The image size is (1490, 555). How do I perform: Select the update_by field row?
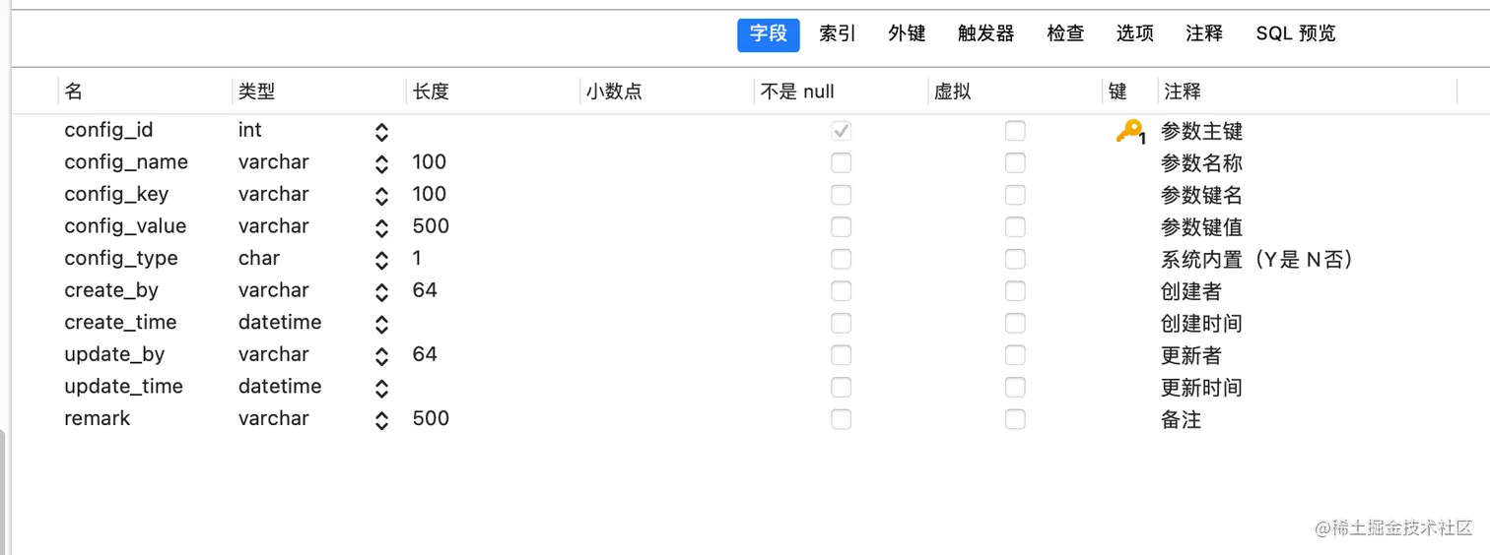tap(114, 354)
